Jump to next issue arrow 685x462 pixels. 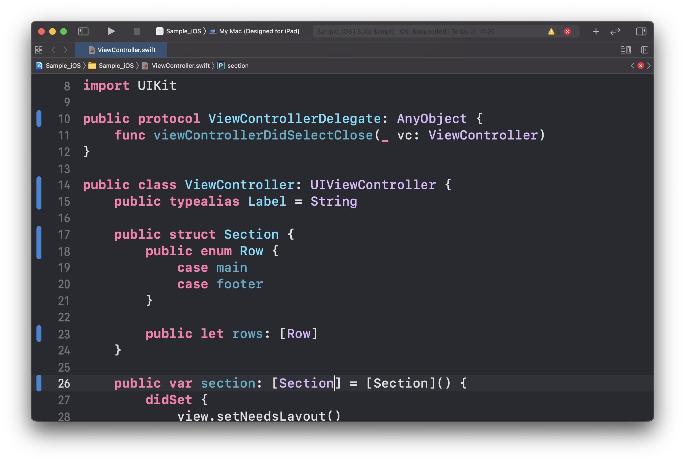649,66
